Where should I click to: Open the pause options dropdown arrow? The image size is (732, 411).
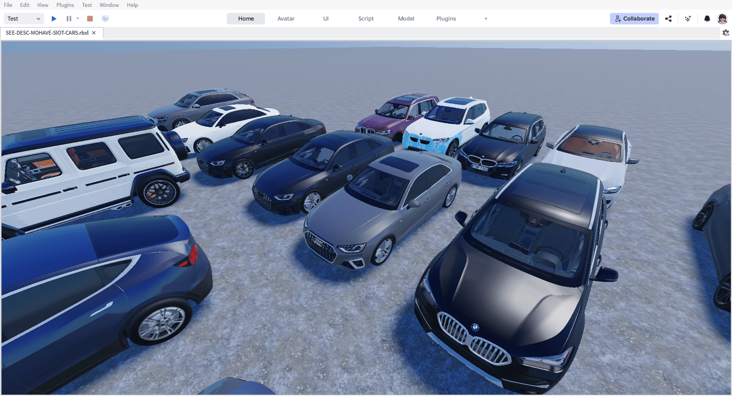click(78, 19)
